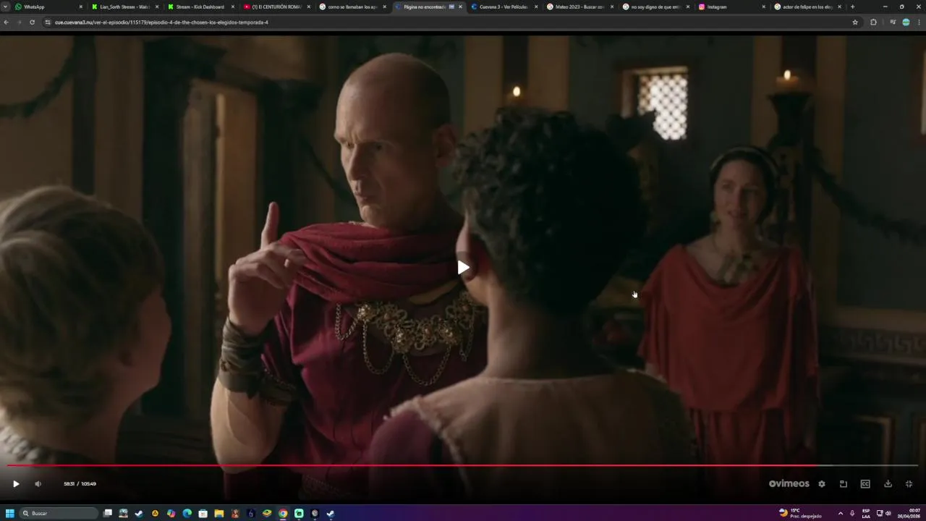
Task: Play the video with the bottom-left play button
Action: point(16,484)
